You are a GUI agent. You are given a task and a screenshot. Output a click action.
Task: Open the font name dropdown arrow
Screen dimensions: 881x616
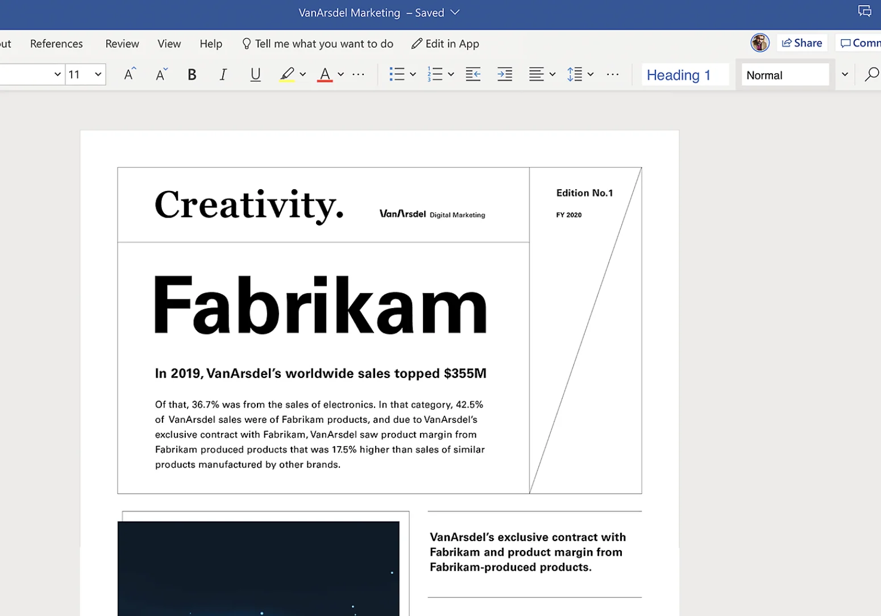[x=57, y=74]
